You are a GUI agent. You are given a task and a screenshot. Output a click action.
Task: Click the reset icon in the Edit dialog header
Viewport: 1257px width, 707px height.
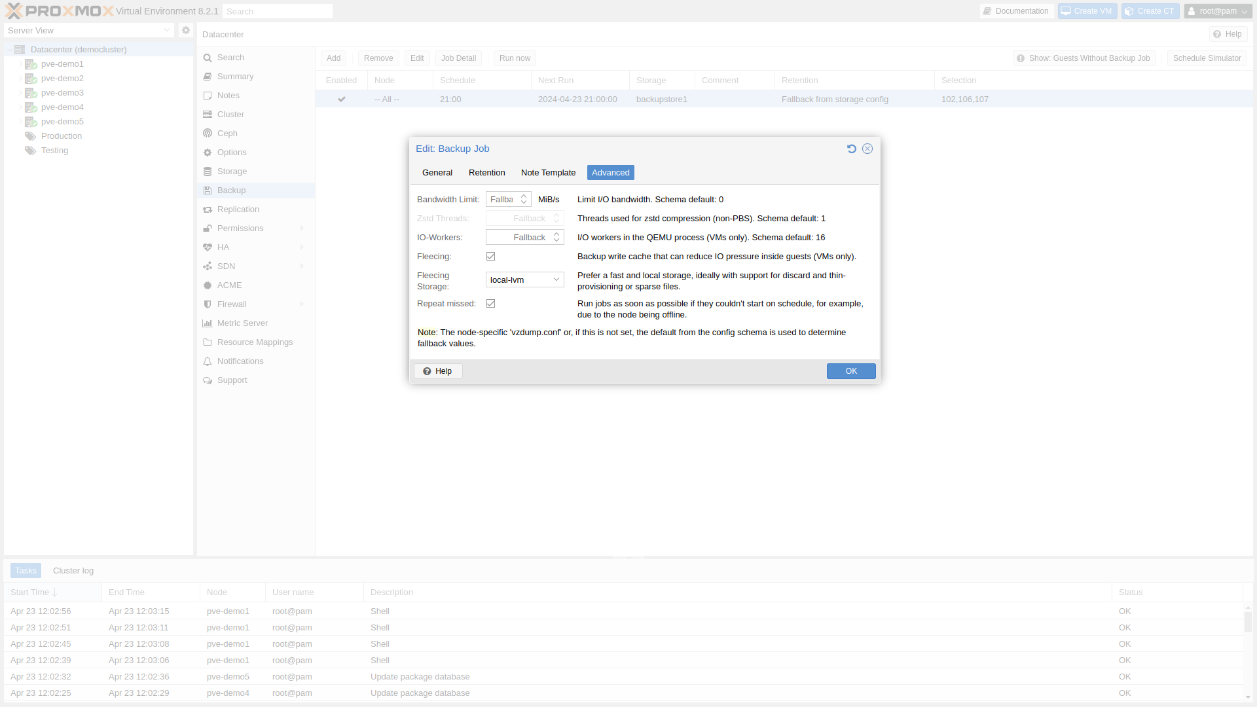[851, 149]
